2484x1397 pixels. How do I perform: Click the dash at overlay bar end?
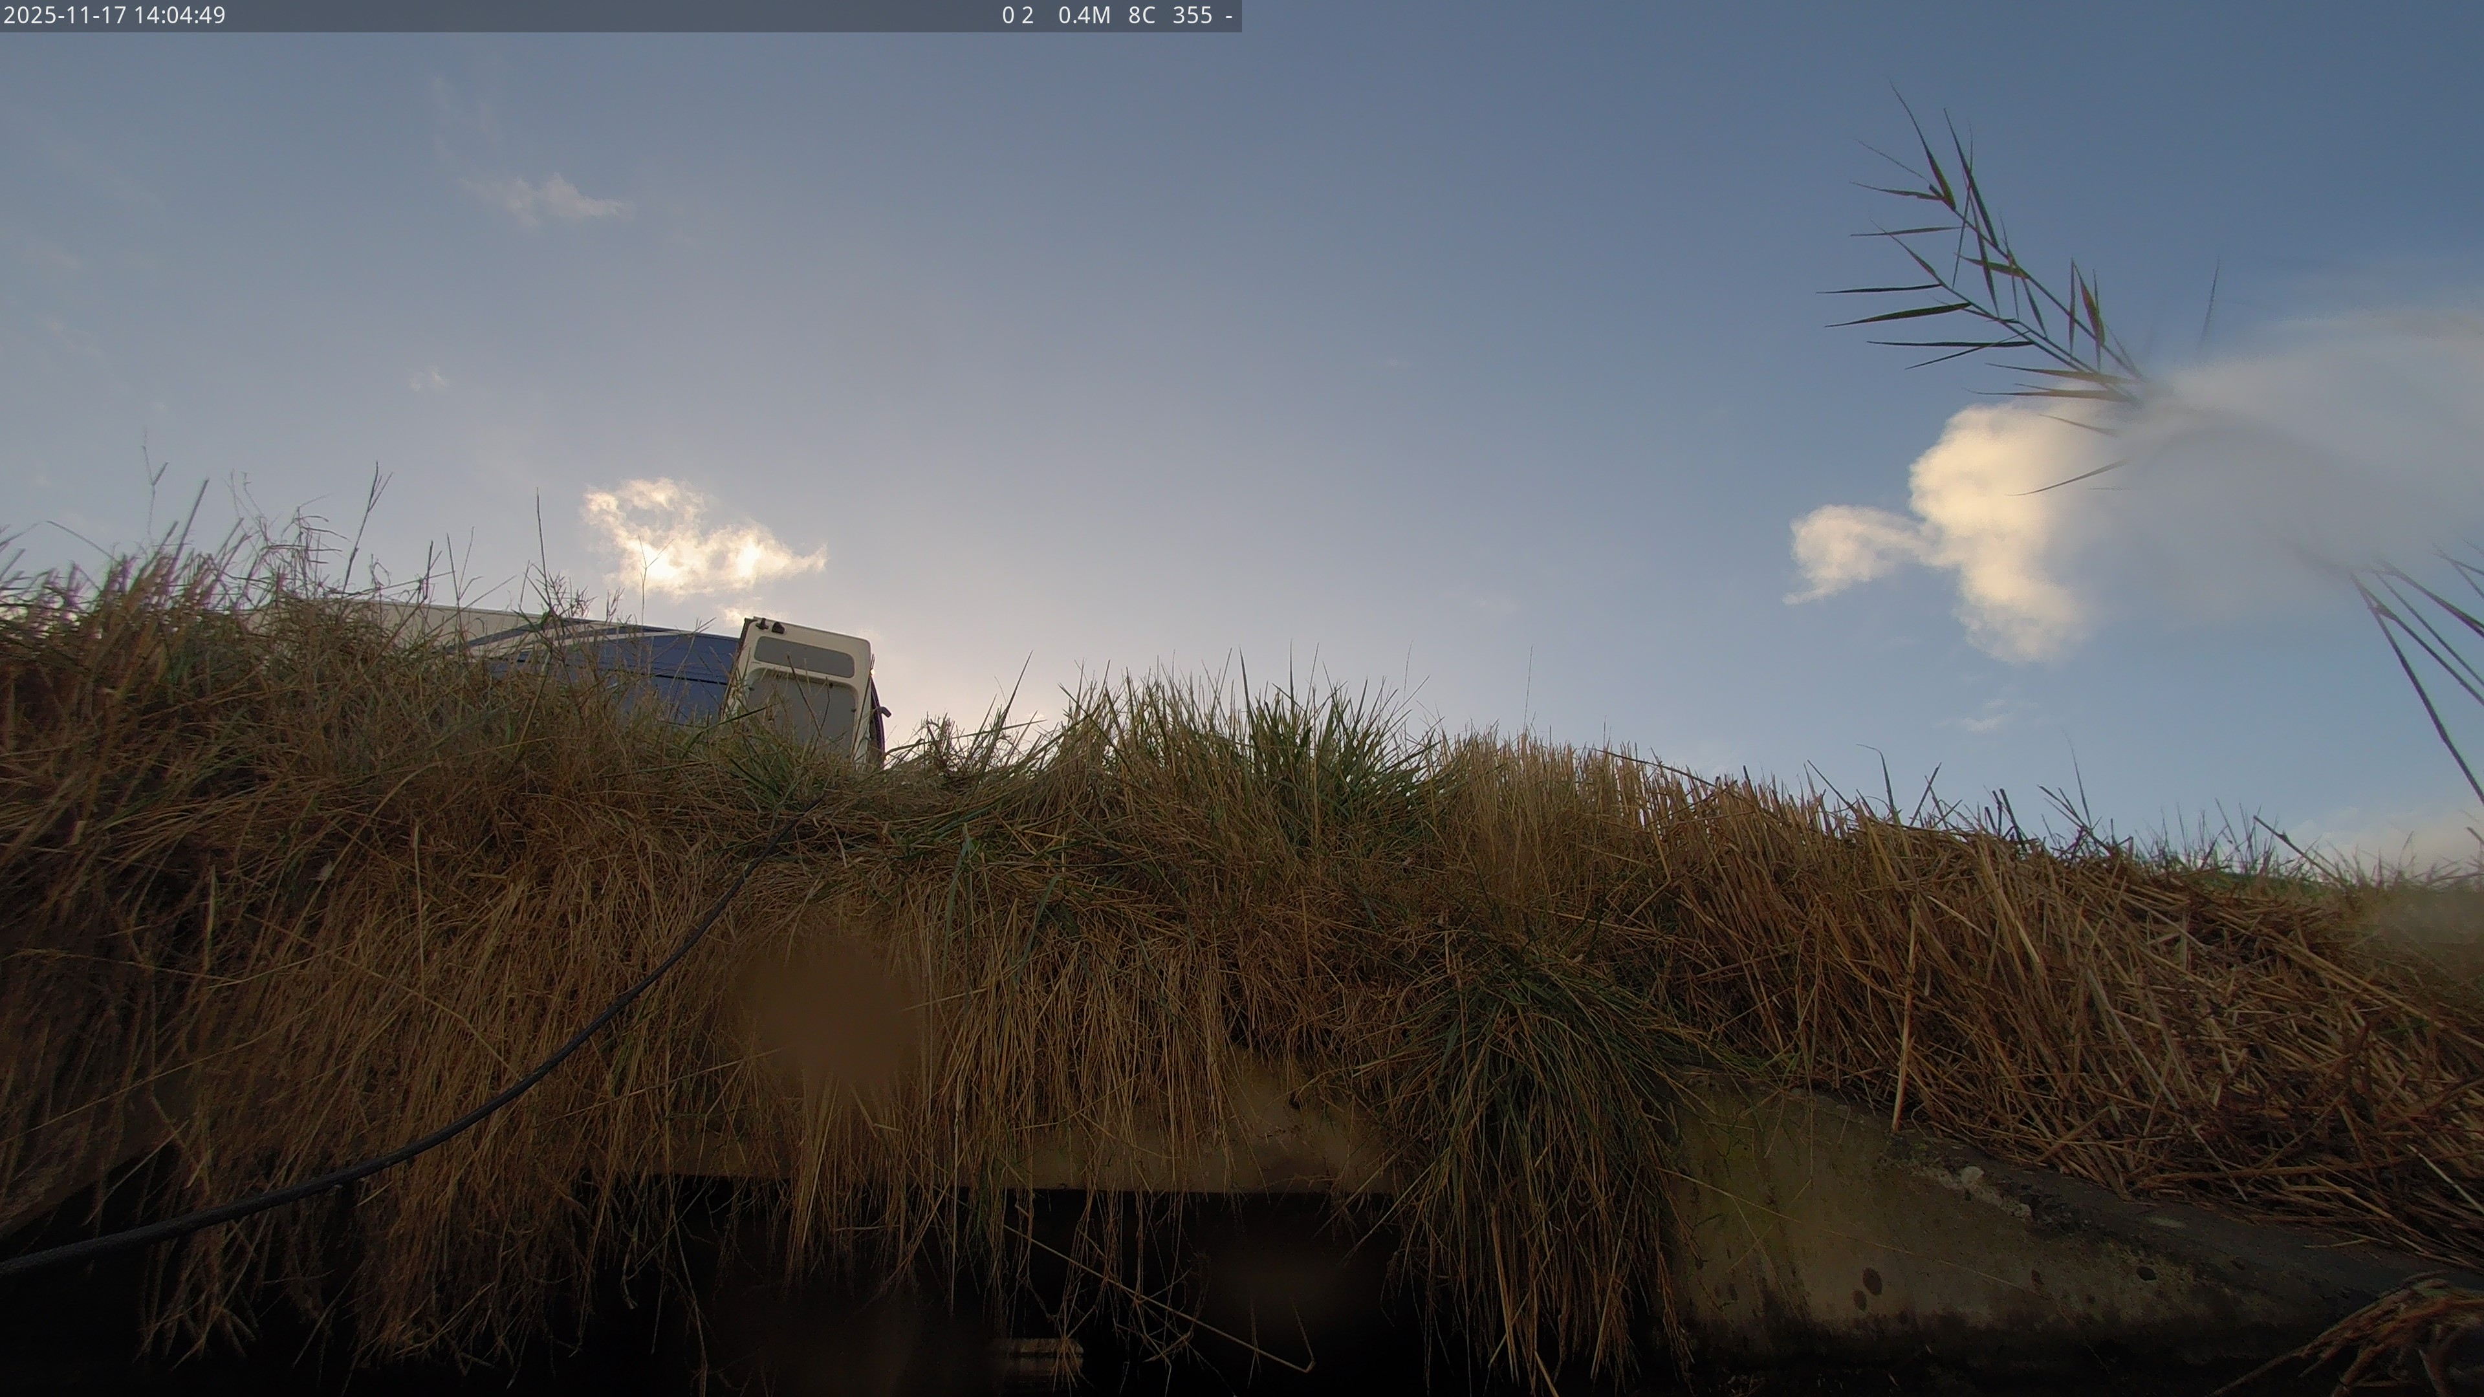[x=1228, y=16]
